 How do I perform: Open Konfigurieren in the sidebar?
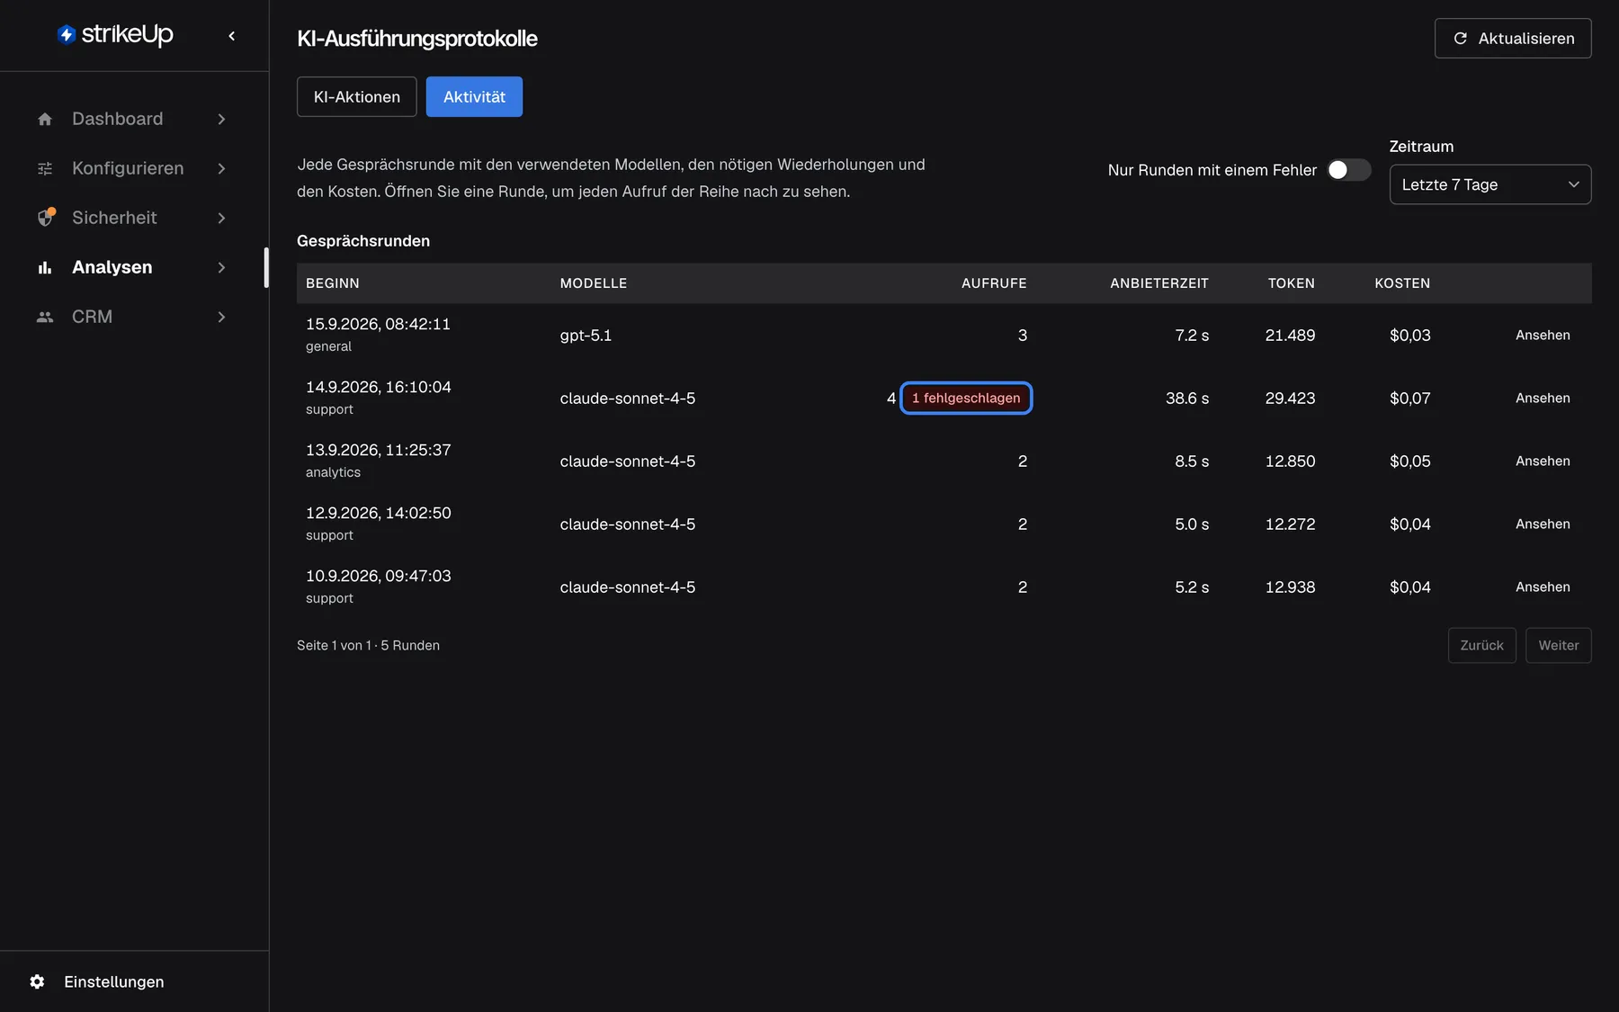pyautogui.click(x=128, y=168)
